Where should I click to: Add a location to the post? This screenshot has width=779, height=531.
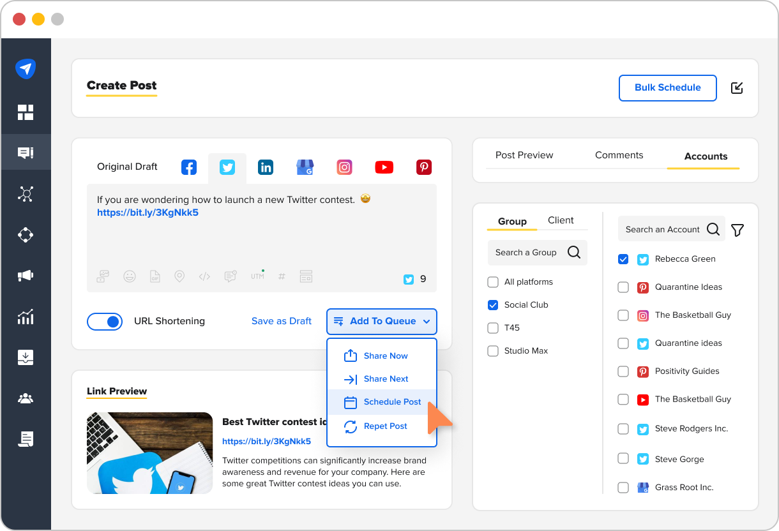[x=179, y=276]
